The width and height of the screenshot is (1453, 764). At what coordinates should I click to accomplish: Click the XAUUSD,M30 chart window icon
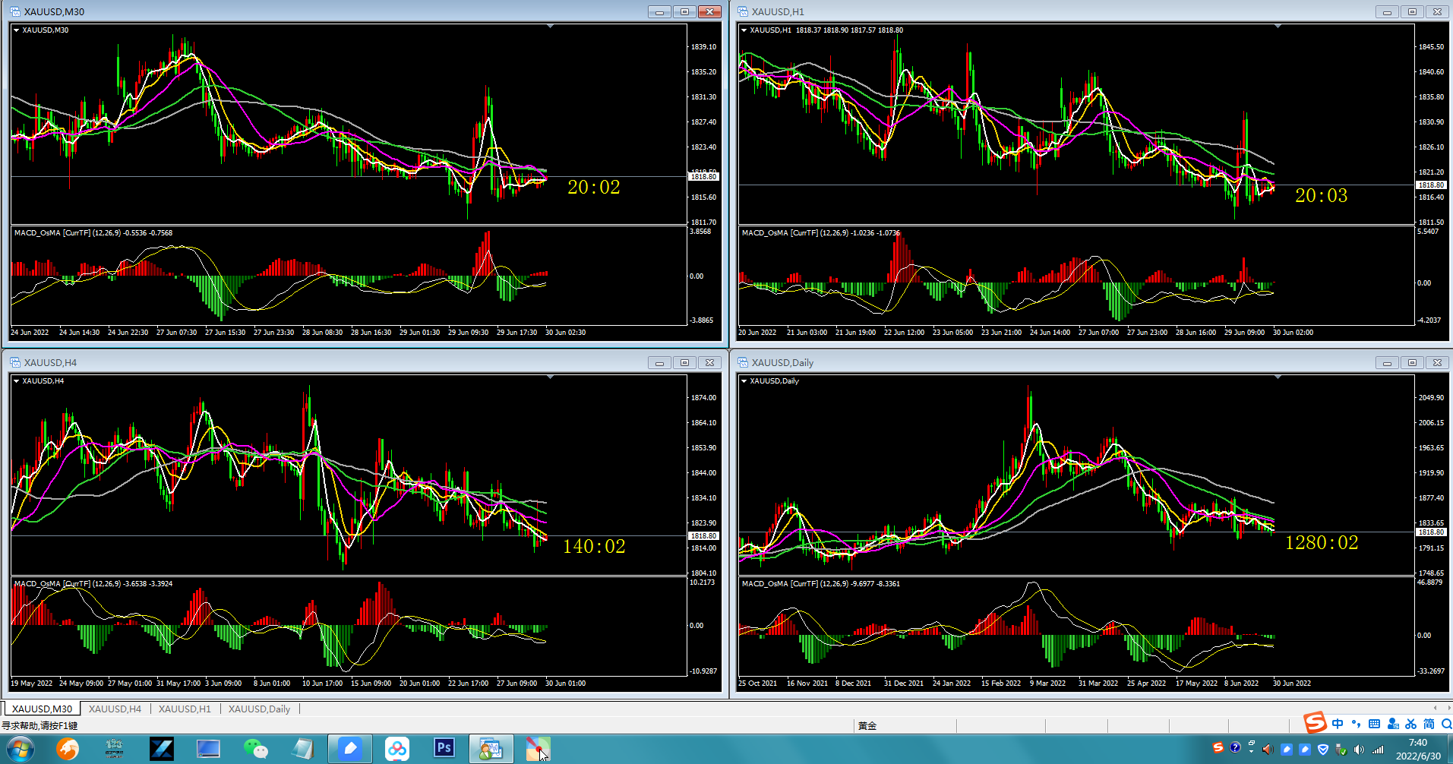tap(15, 11)
